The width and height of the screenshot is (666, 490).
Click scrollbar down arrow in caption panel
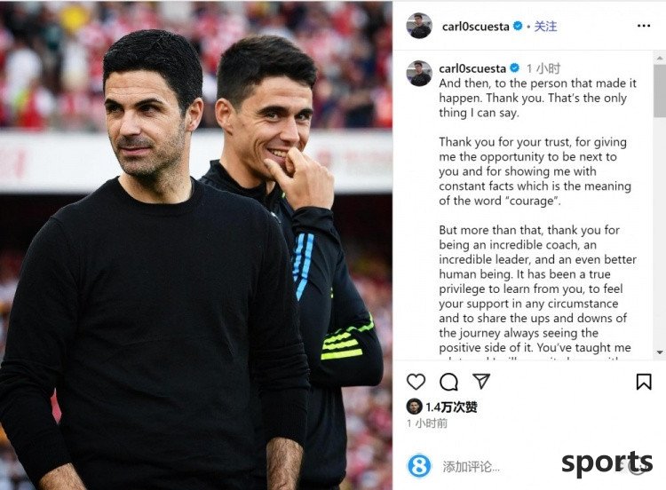click(x=660, y=352)
